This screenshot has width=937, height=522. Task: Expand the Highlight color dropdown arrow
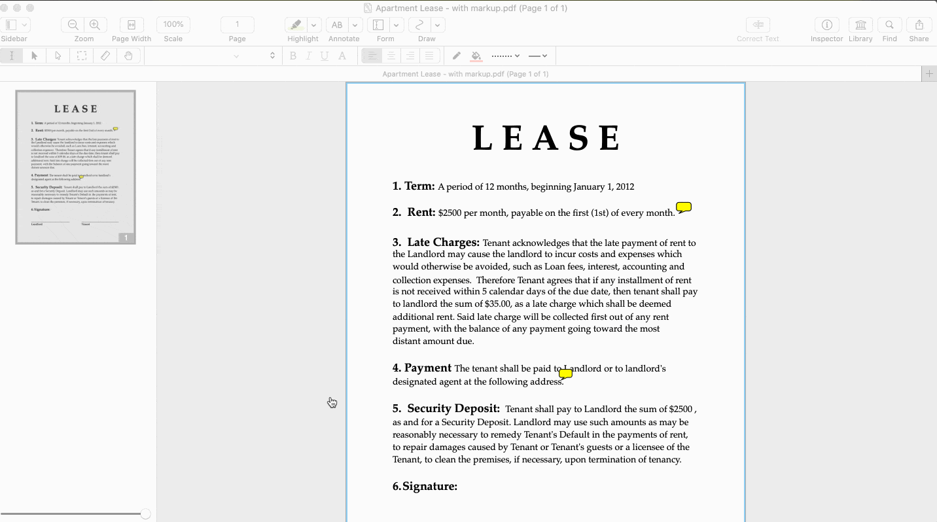tap(314, 25)
